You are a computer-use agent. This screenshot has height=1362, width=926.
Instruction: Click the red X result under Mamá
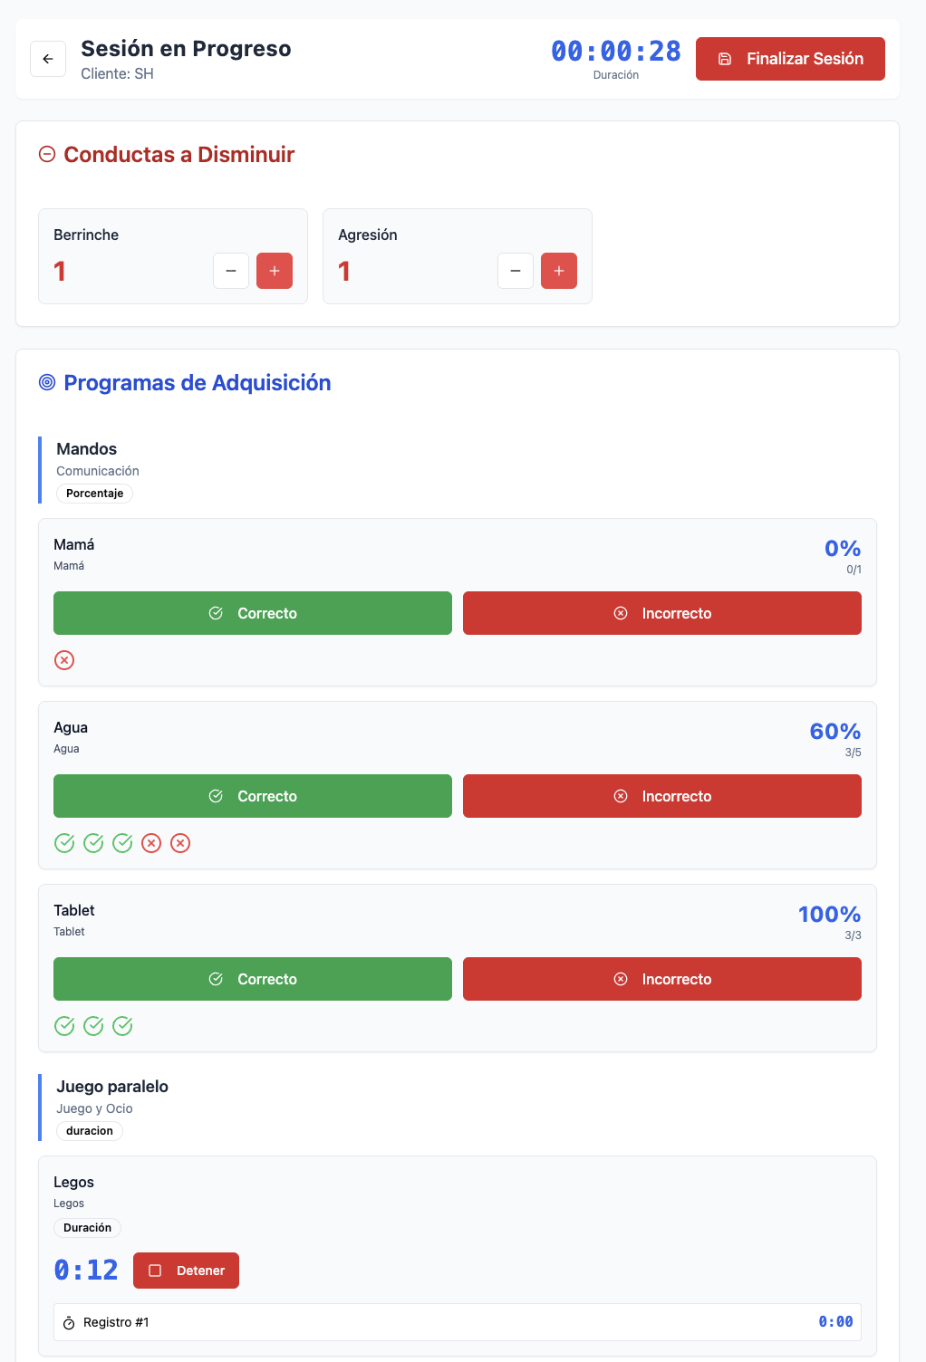click(64, 660)
